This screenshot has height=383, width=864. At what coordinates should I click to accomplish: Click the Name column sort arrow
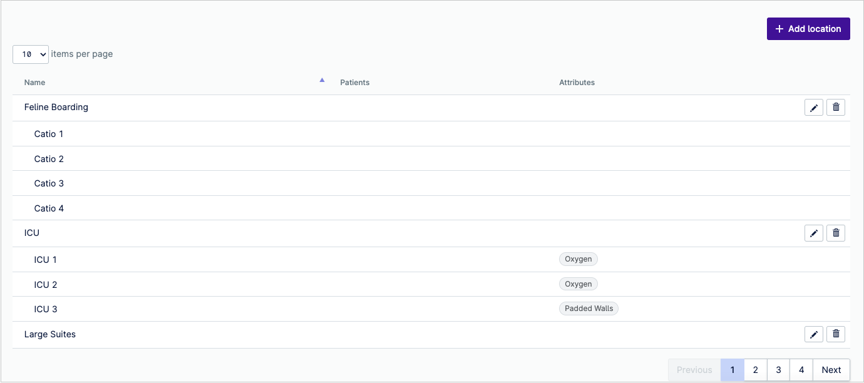tap(322, 80)
